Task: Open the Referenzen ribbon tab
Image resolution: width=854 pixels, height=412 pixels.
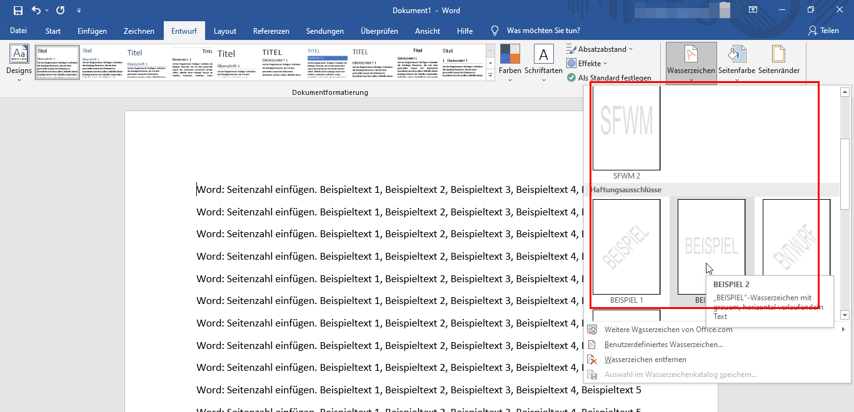Action: tap(271, 31)
